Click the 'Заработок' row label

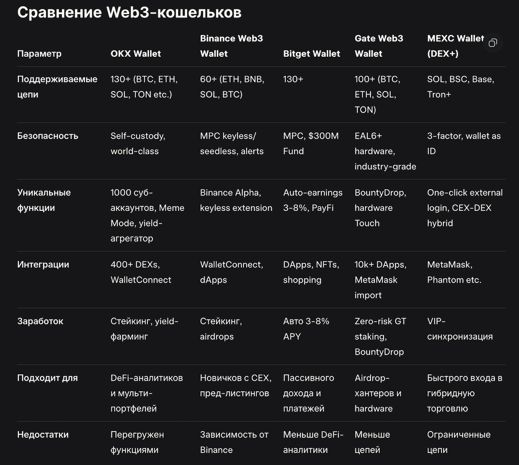pyautogui.click(x=40, y=321)
